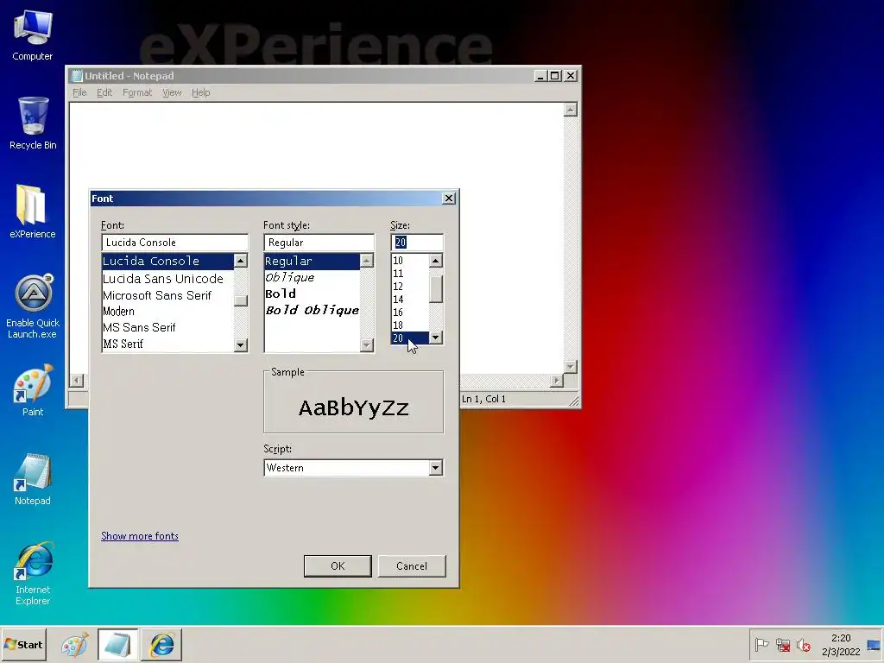Maximize the Notepad window
Image resolution: width=884 pixels, height=663 pixels.
[x=555, y=76]
